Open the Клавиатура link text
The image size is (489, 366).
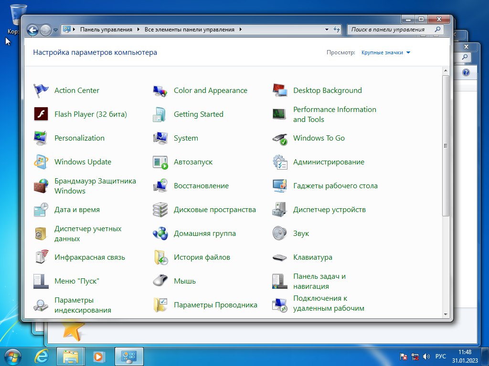coord(312,257)
